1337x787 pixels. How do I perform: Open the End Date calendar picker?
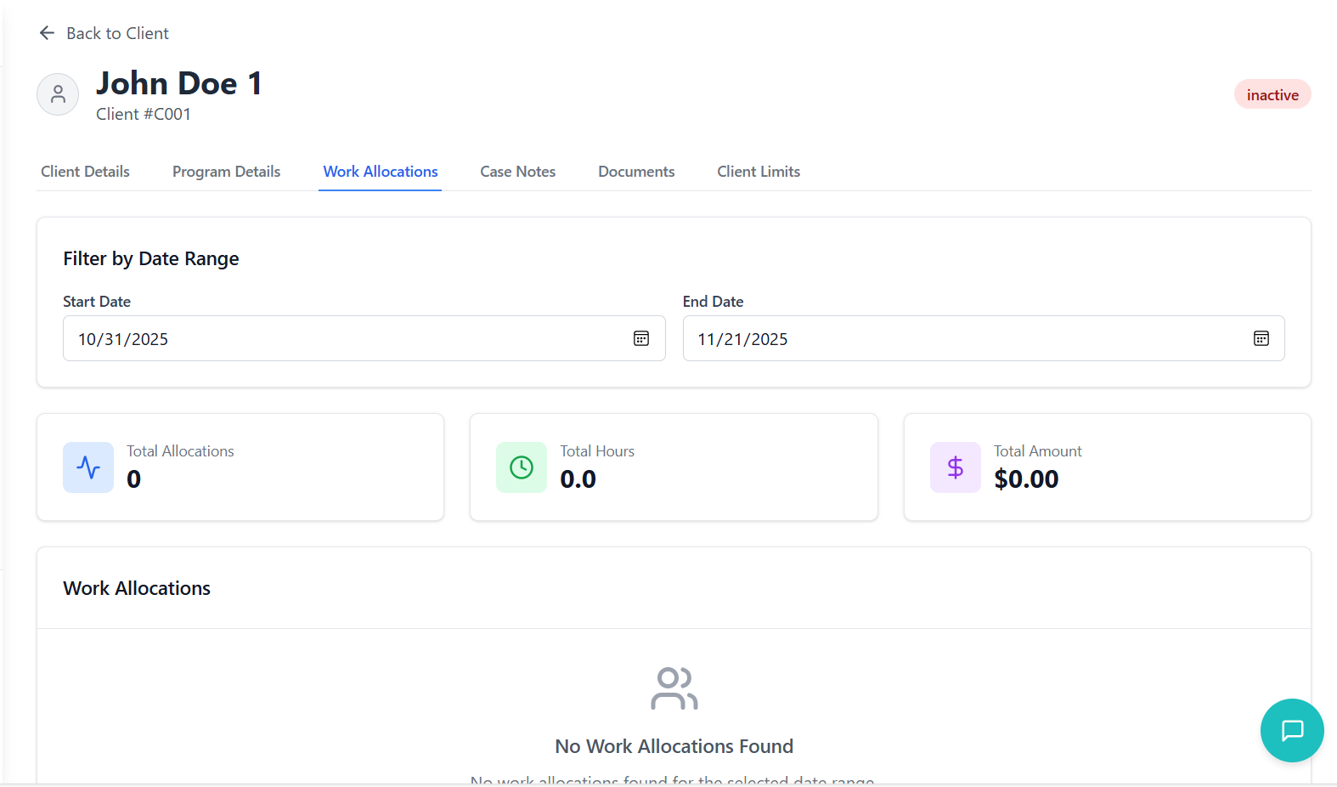pyautogui.click(x=1261, y=338)
